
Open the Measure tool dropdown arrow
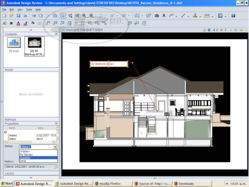coord(213,16)
